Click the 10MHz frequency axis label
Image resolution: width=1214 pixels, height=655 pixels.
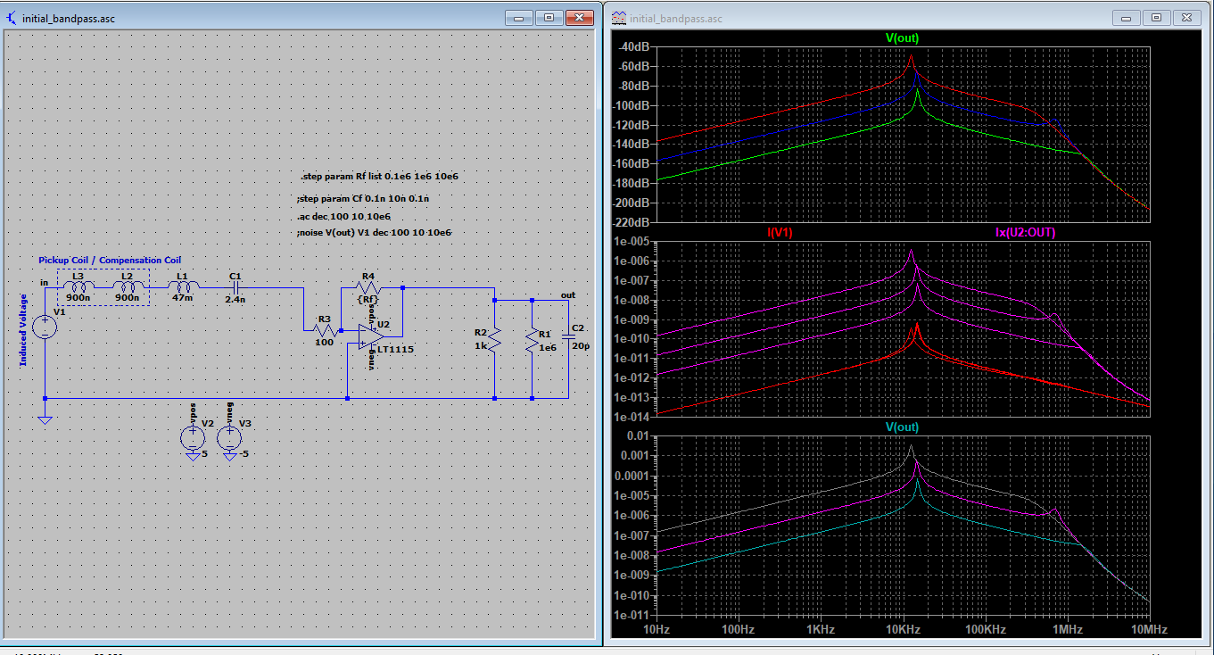pos(1149,630)
